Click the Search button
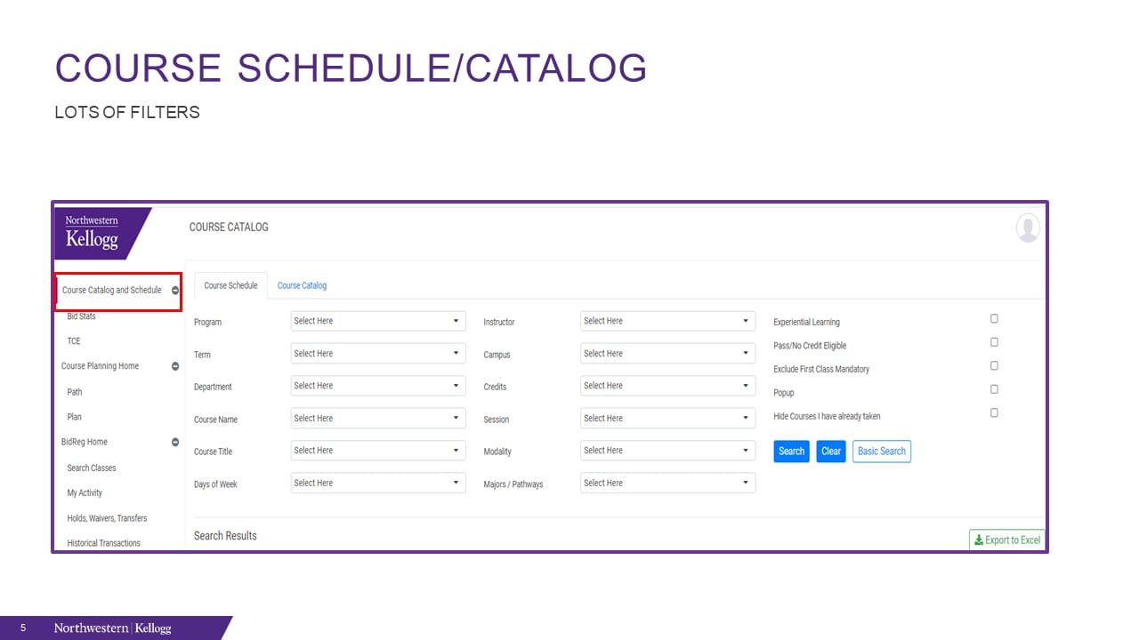Viewport: 1139px width, 640px height. coord(790,452)
